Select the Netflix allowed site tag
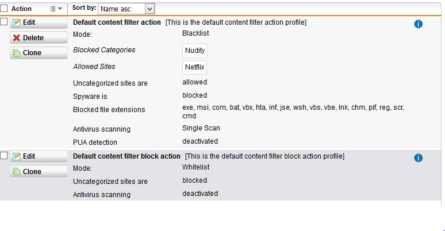This screenshot has width=445, height=231. pos(195,67)
